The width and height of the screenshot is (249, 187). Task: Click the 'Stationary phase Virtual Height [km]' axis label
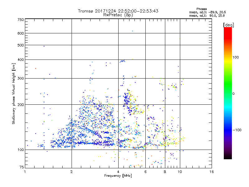pos(14,94)
